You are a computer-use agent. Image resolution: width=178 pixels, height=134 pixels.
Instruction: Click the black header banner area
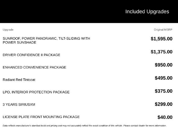pos(89,11)
